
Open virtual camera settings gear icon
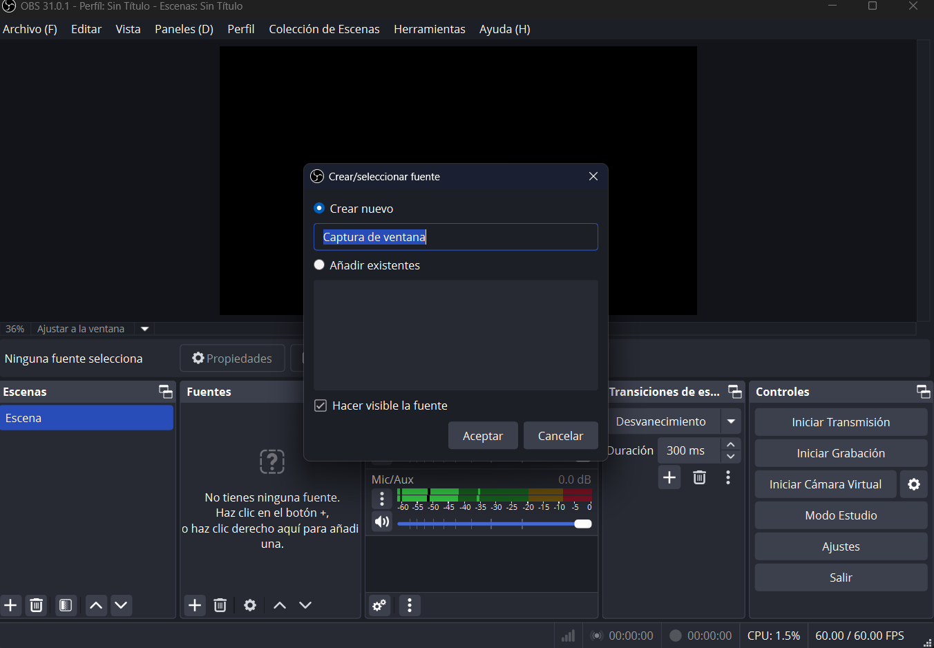(x=913, y=484)
